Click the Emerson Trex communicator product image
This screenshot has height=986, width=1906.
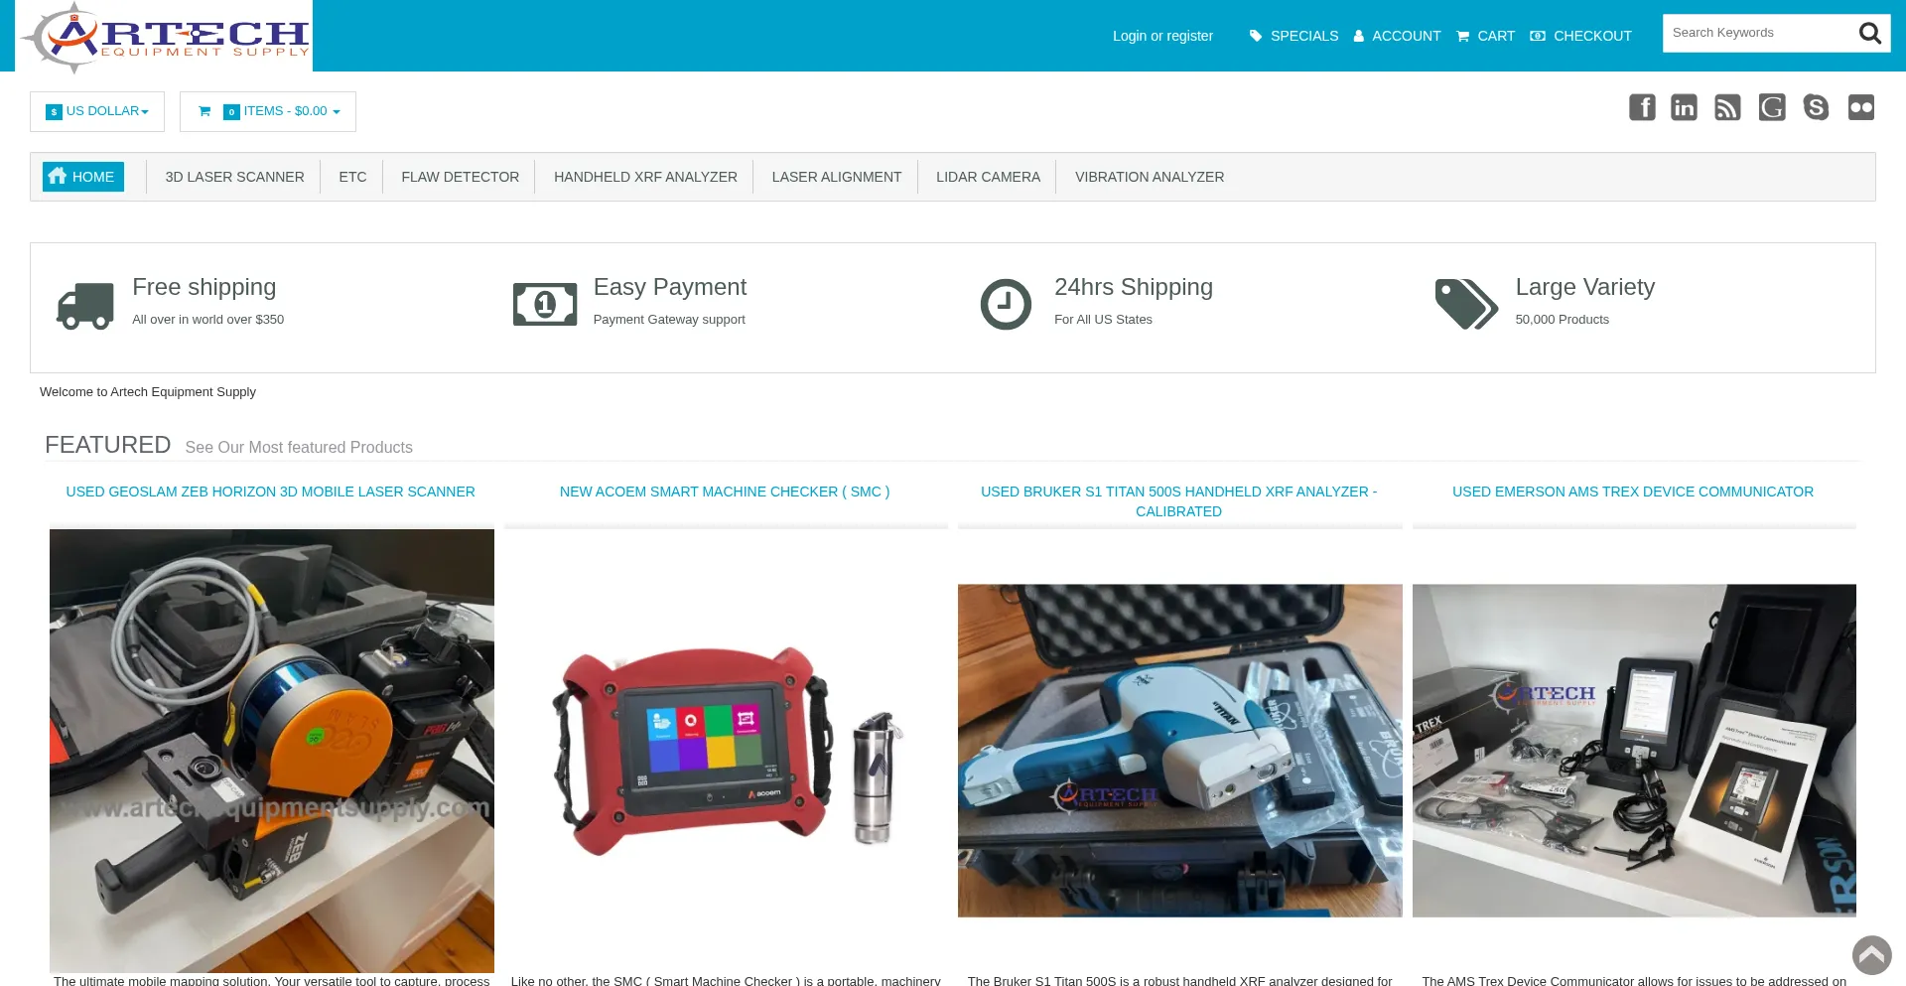coord(1634,751)
